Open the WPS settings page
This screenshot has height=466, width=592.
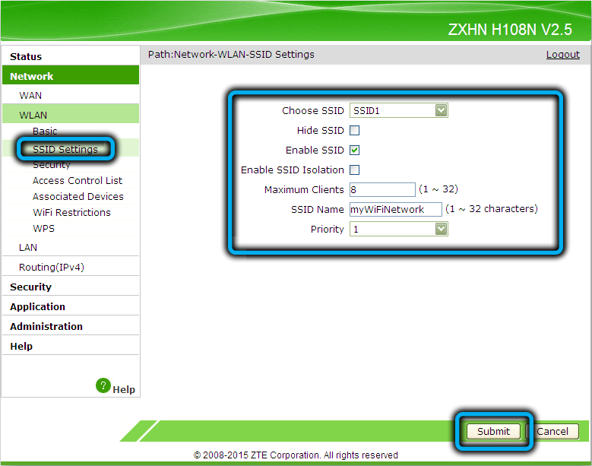point(44,229)
